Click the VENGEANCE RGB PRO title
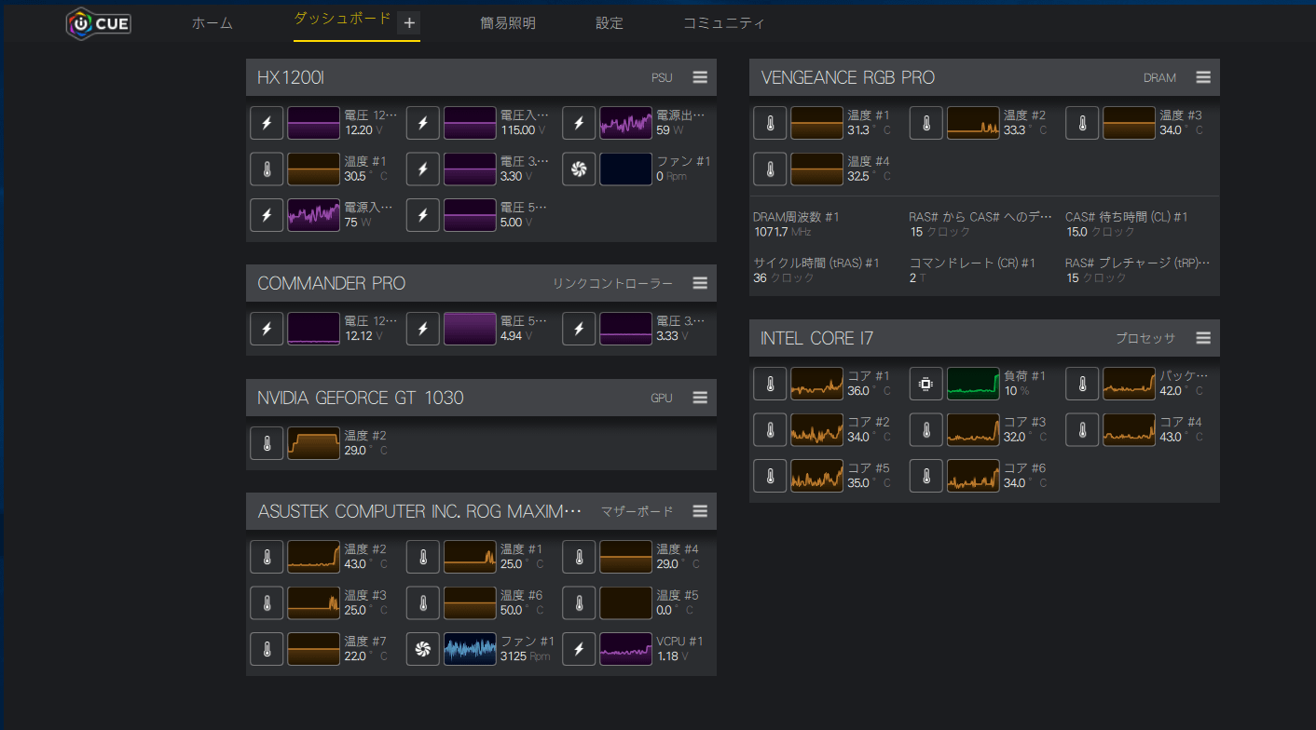This screenshot has height=730, width=1316. click(x=847, y=77)
